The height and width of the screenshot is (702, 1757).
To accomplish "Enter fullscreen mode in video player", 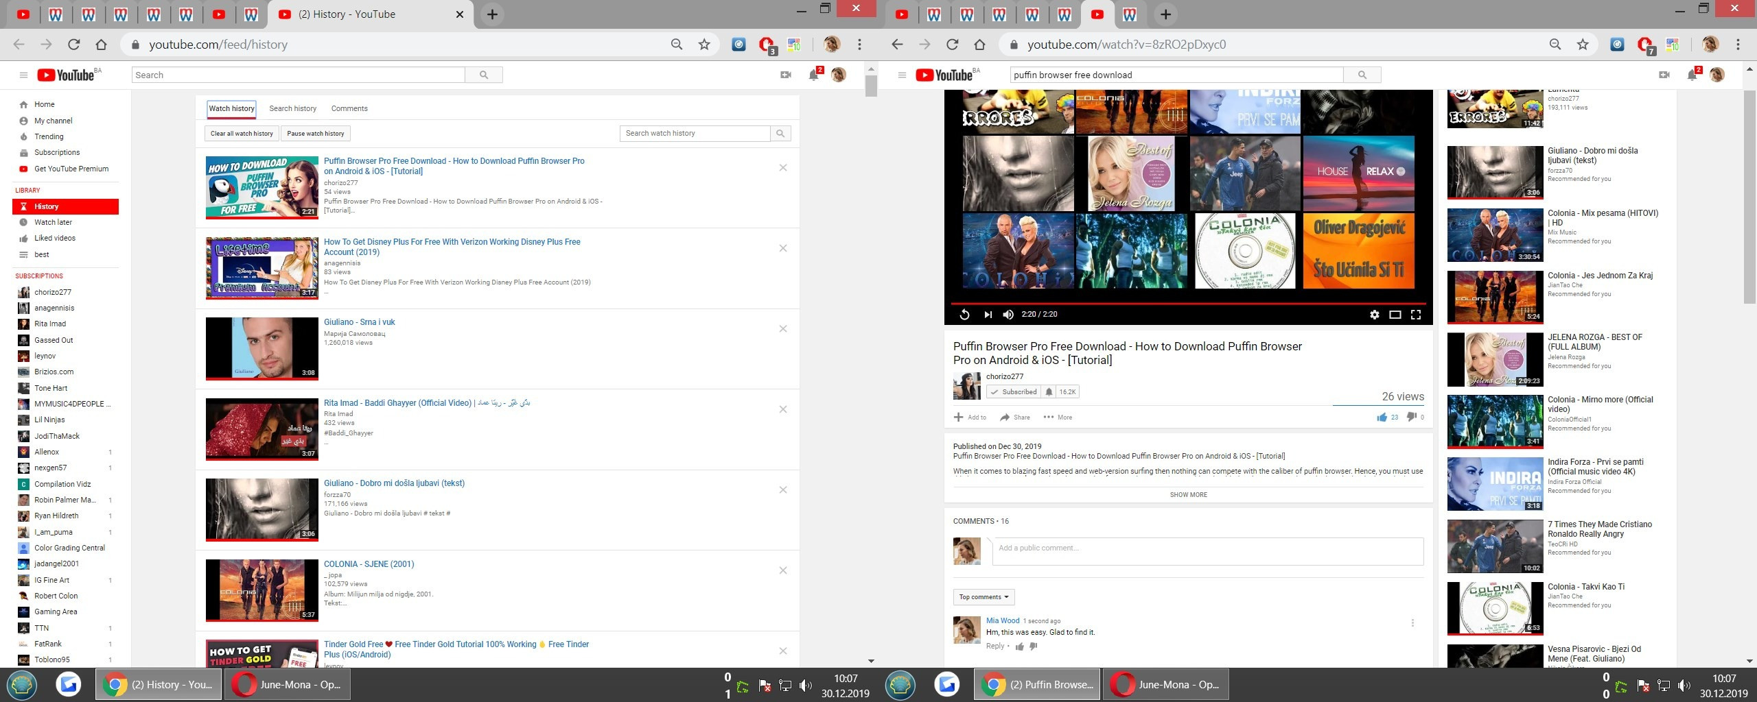I will click(x=1415, y=315).
